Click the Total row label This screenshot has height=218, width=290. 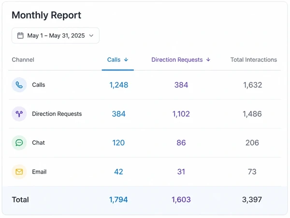click(x=20, y=200)
